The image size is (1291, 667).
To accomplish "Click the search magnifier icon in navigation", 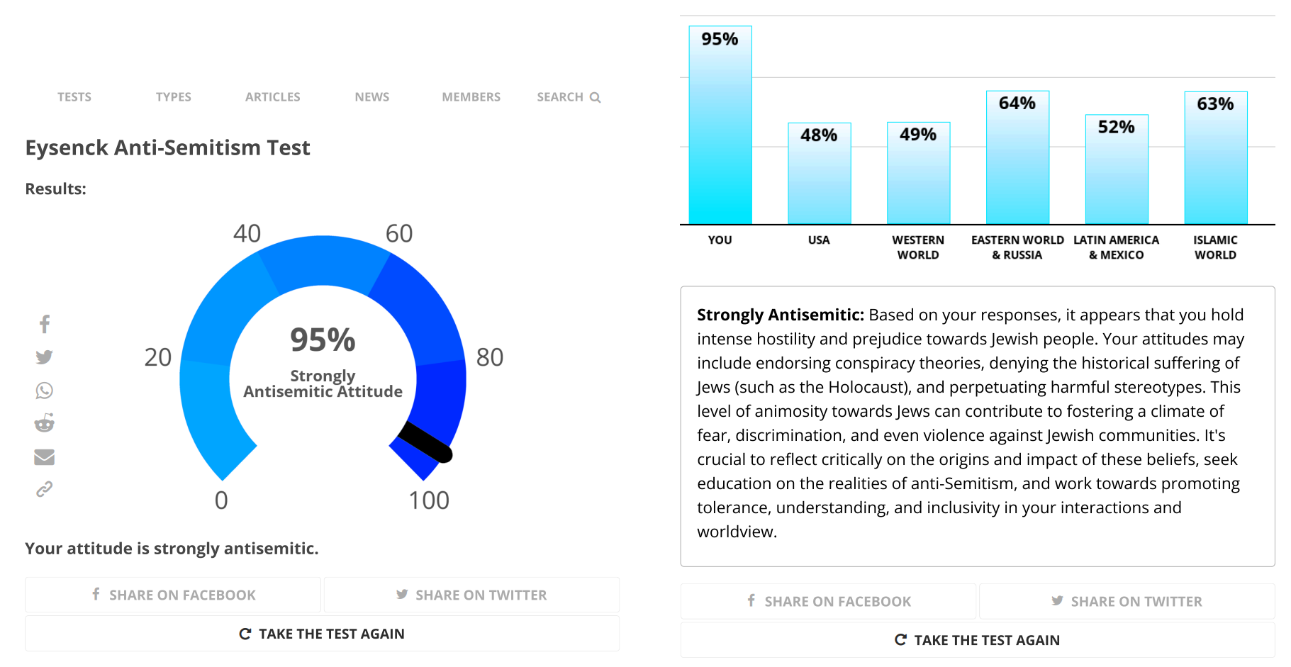I will [x=595, y=98].
